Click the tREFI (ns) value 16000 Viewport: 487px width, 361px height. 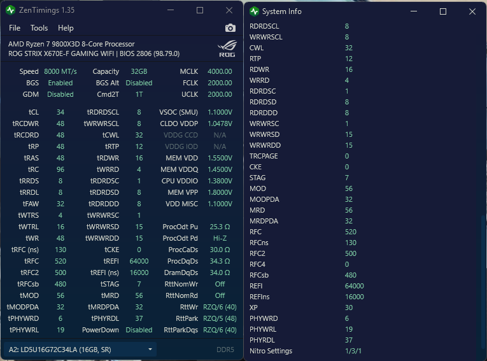(139, 273)
